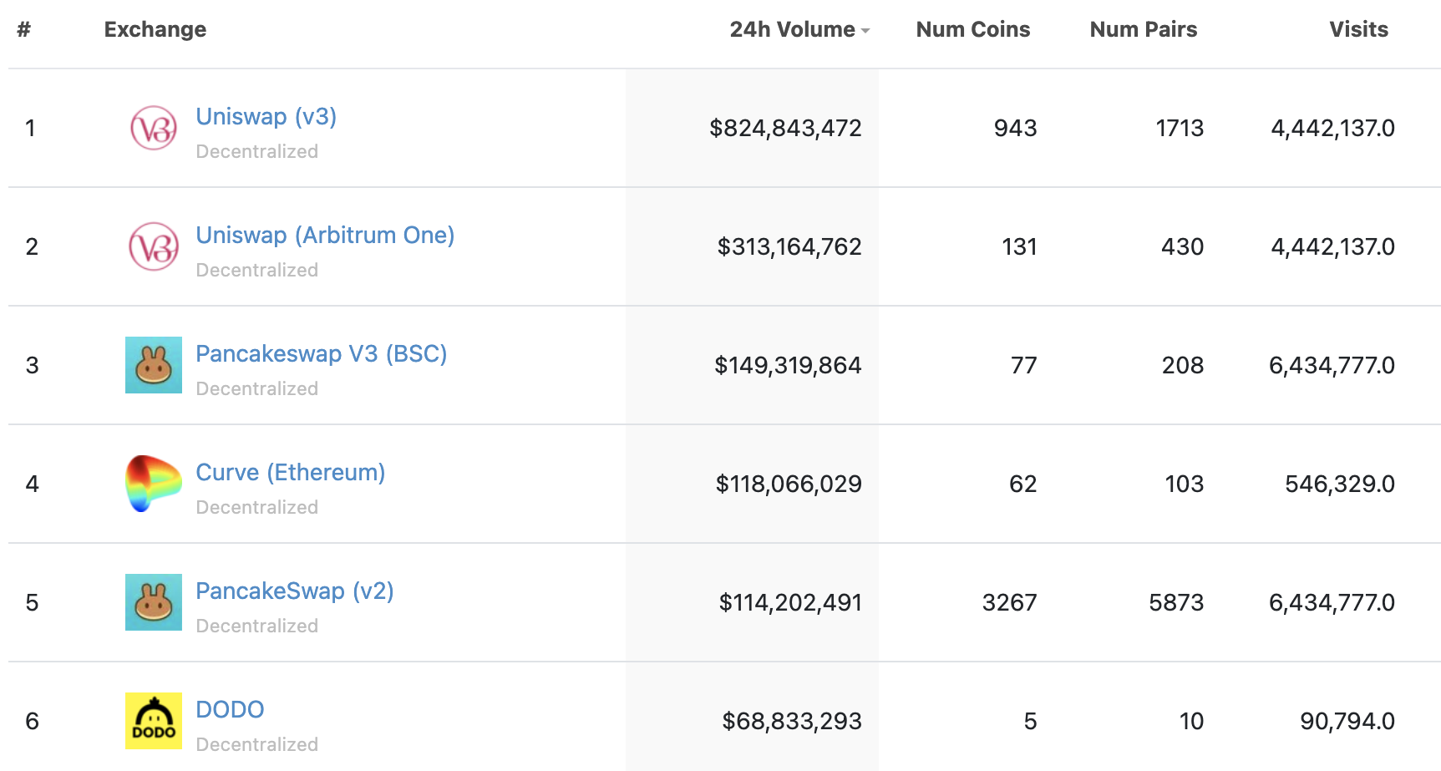Open the Pancakeswap V3 (BSC) link

click(321, 353)
